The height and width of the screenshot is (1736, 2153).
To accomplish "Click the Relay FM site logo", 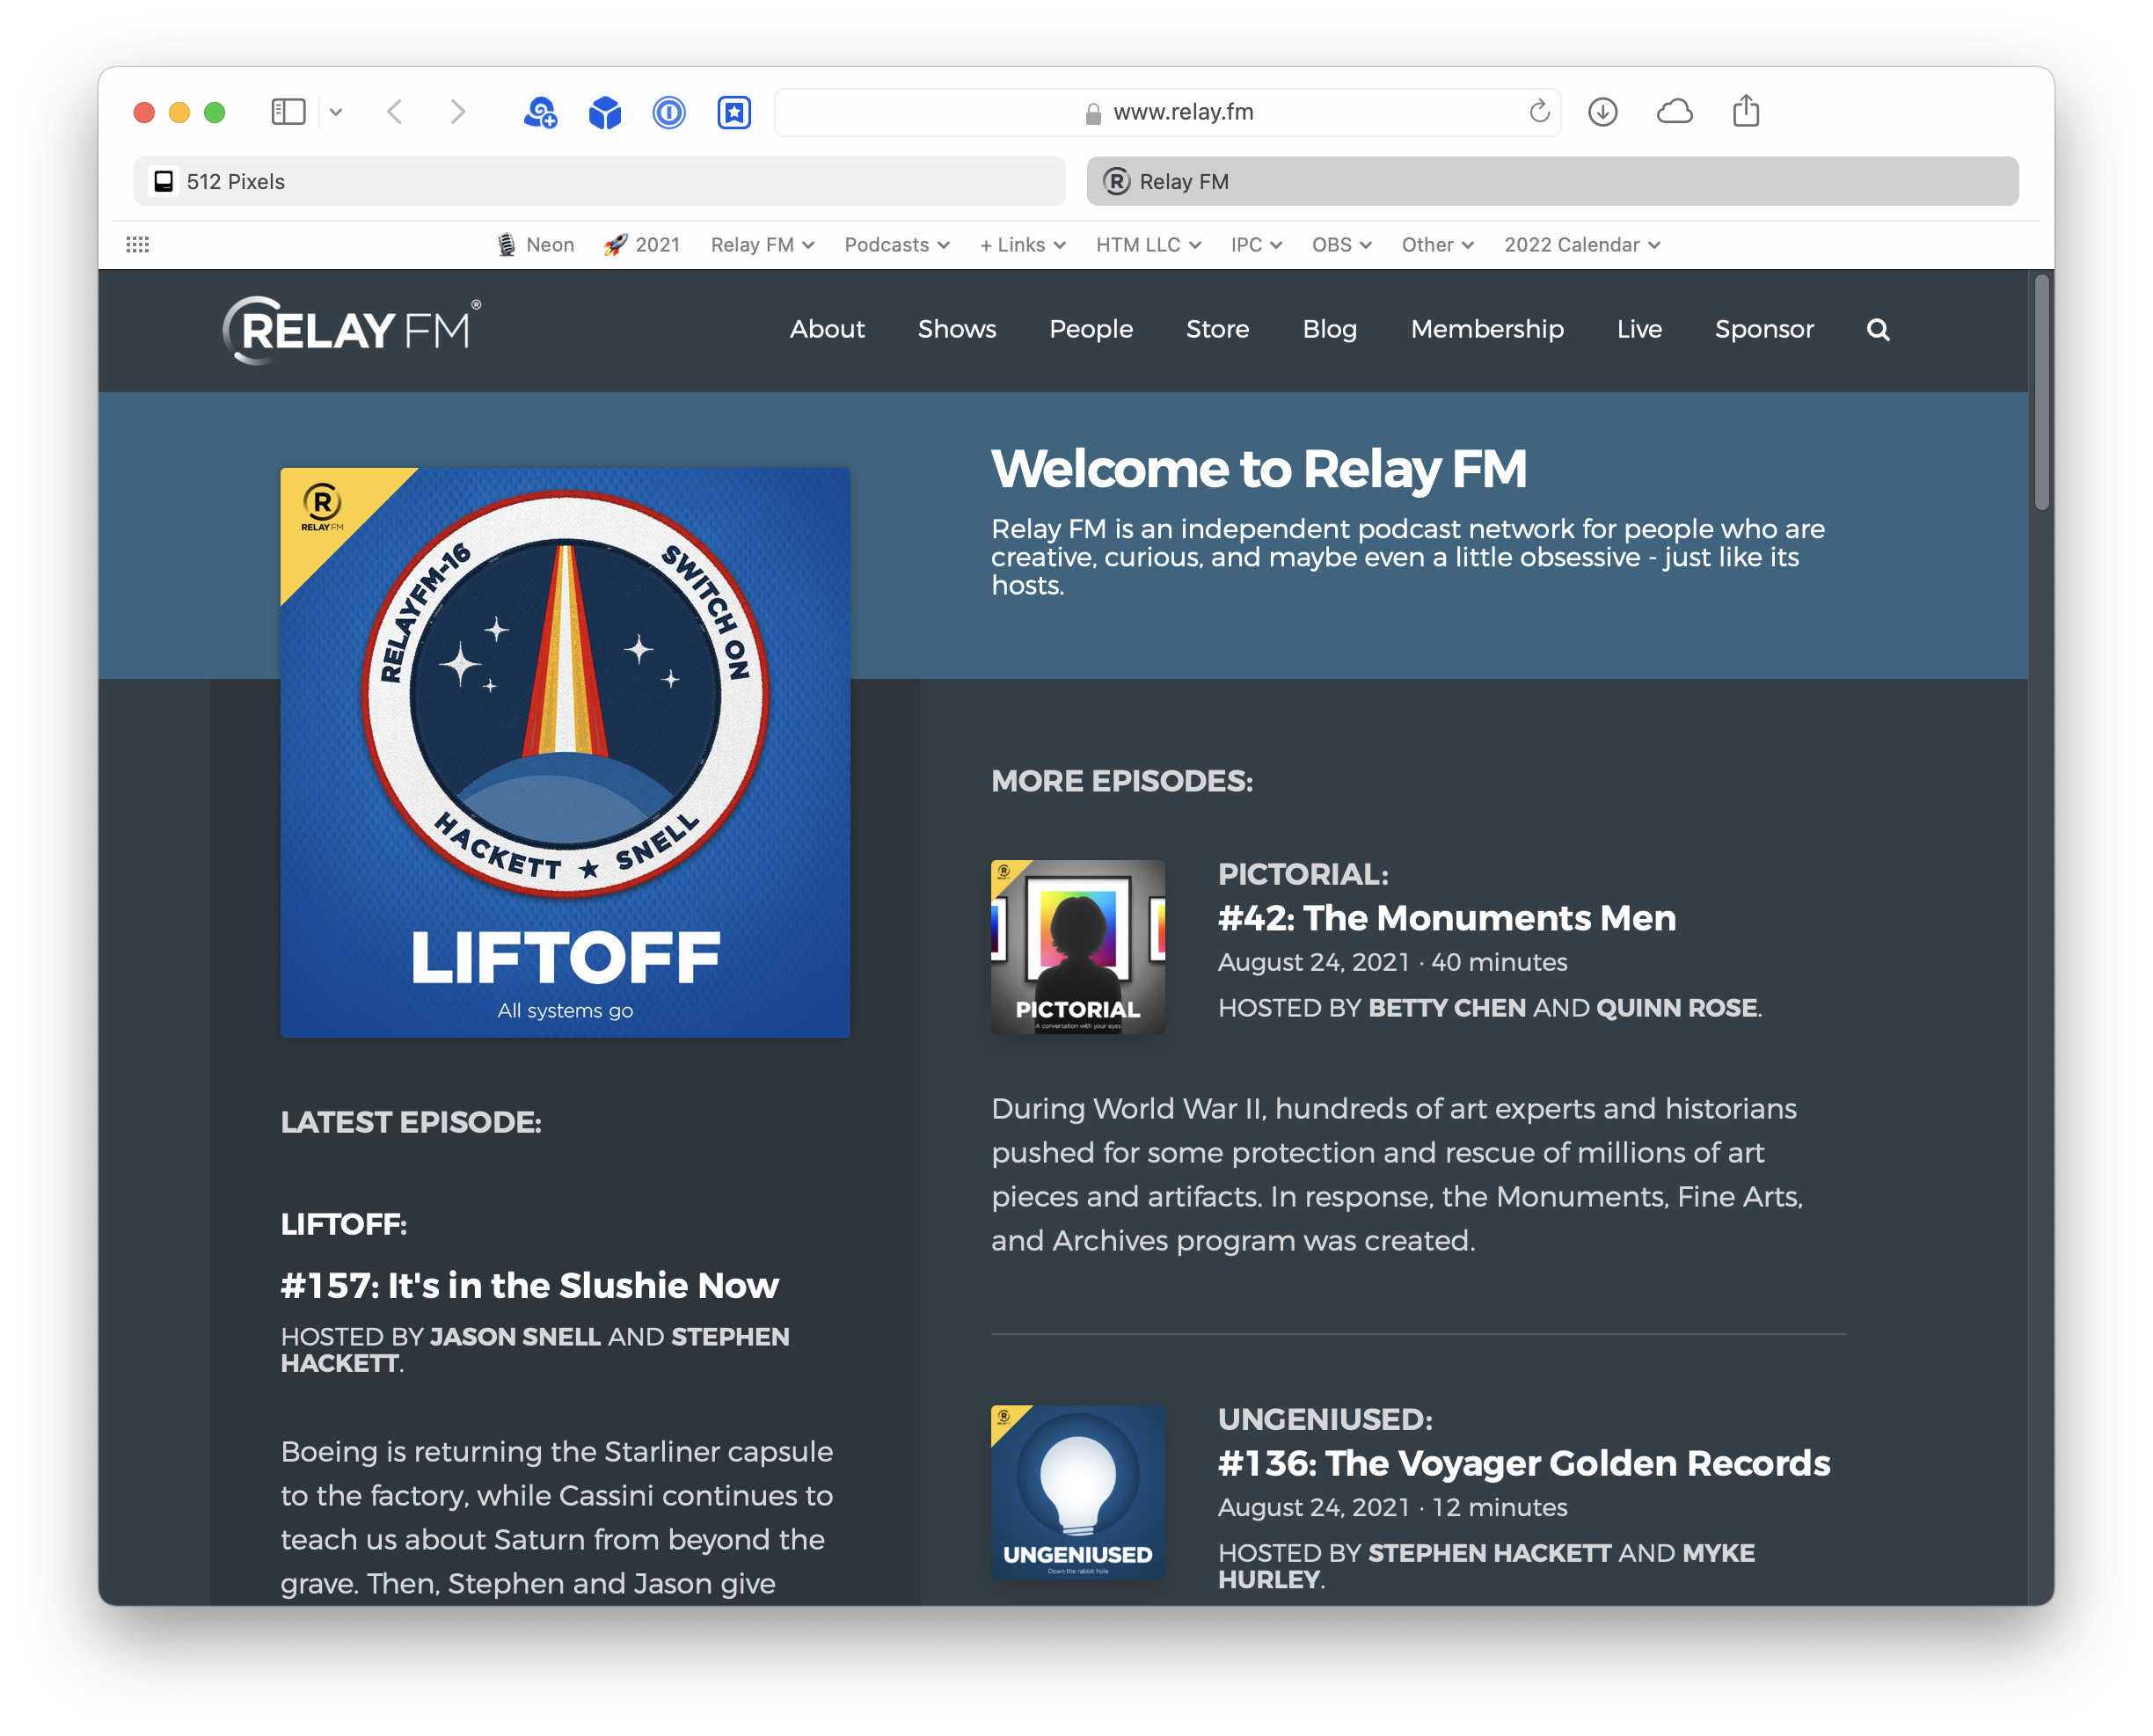I will [351, 330].
